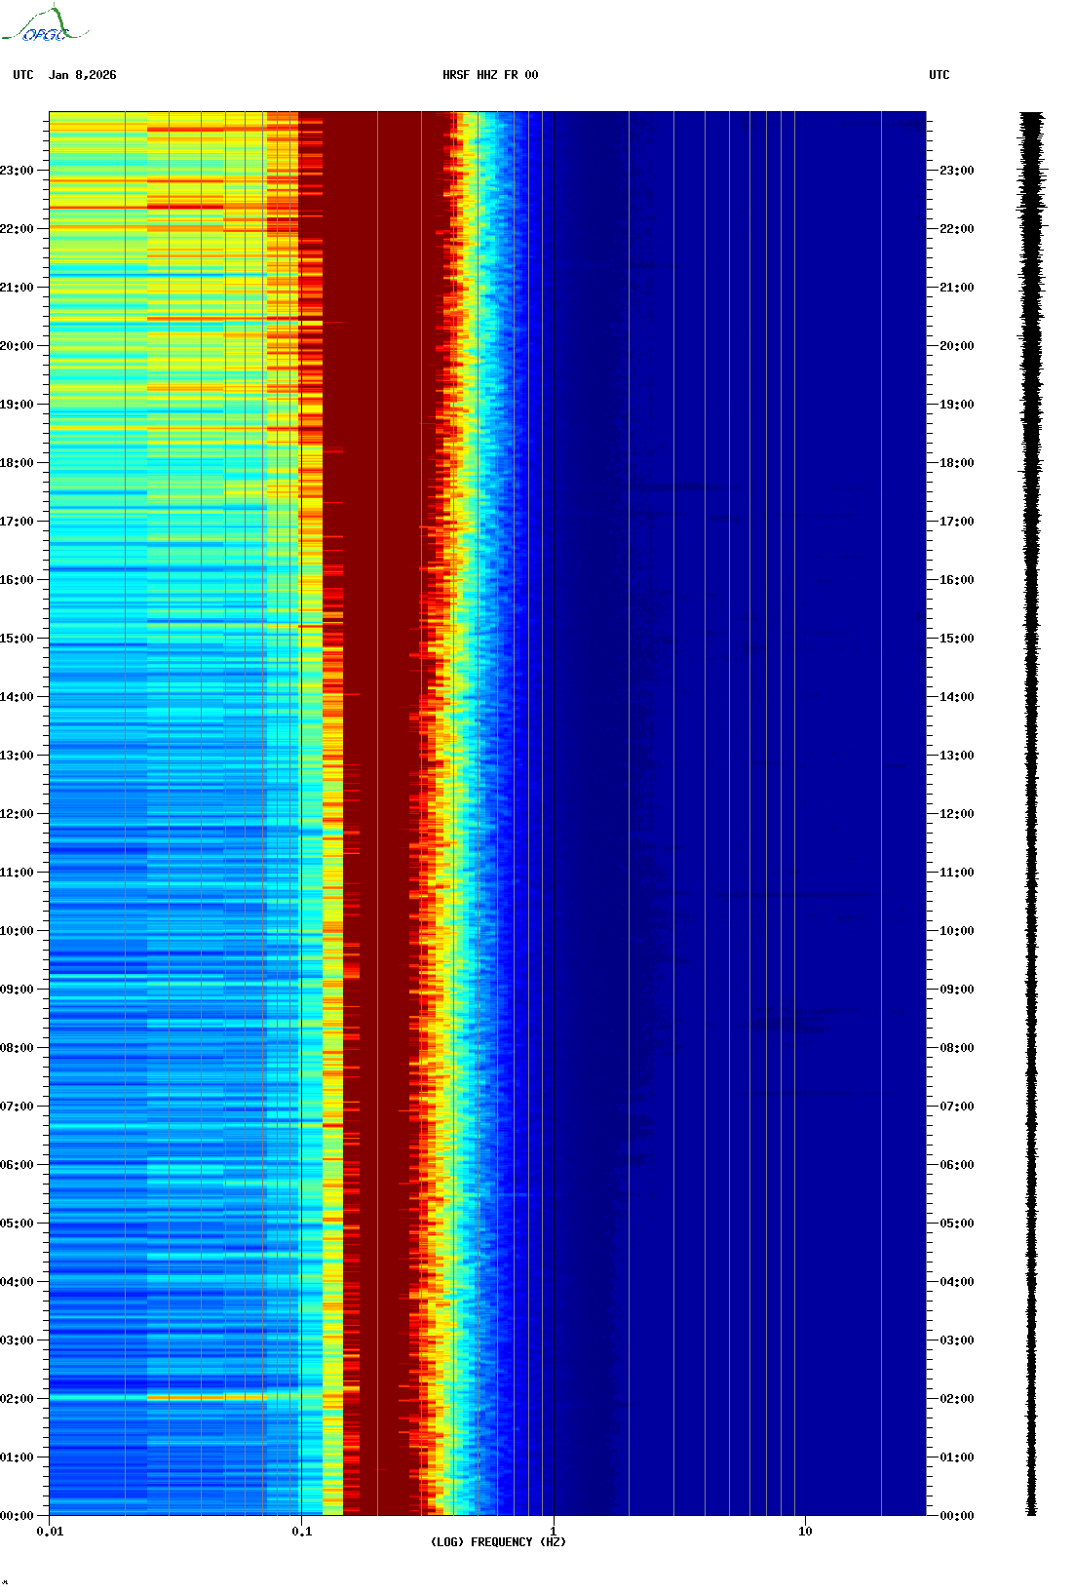
Task: Click the Jan 8,2026 date label
Action: [82, 75]
